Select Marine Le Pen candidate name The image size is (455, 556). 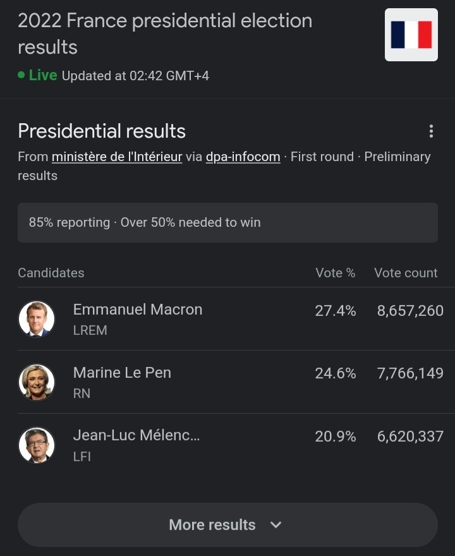pos(122,373)
